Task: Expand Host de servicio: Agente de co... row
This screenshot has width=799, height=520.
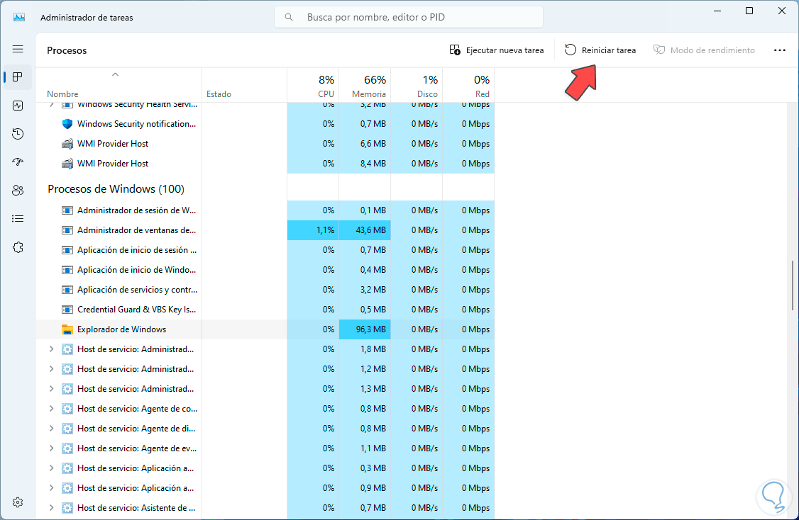Action: (51, 409)
